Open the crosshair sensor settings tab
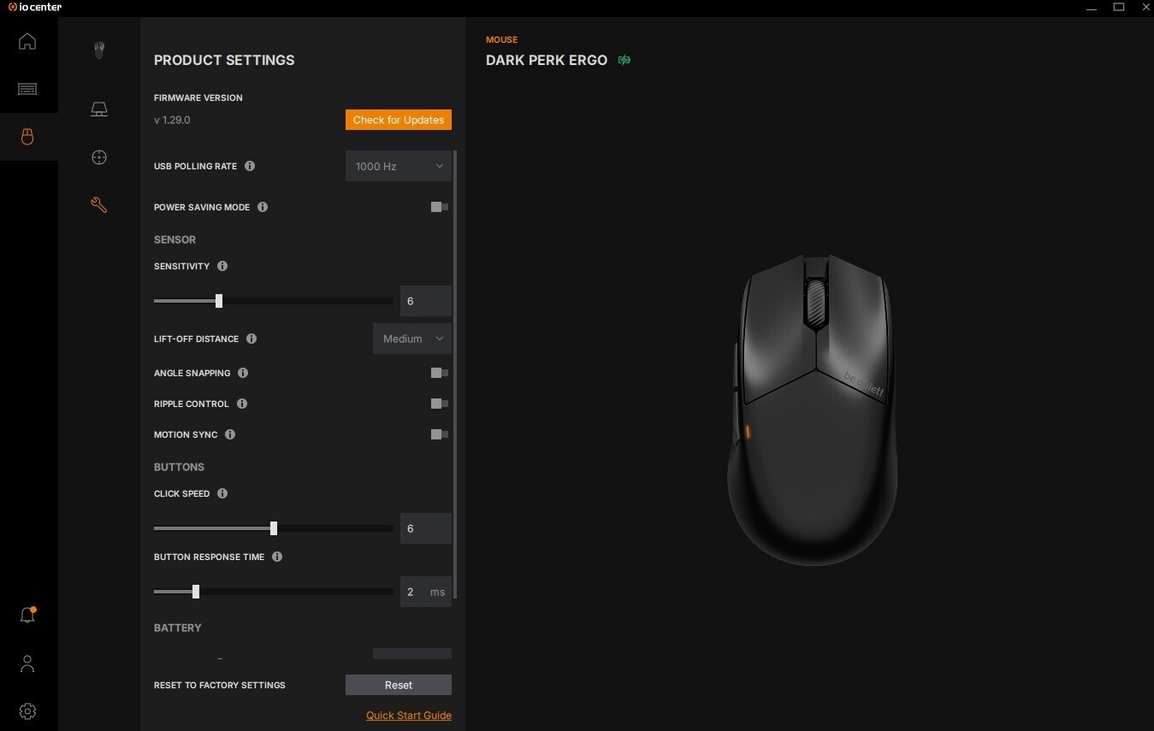The width and height of the screenshot is (1154, 731). pos(99,157)
